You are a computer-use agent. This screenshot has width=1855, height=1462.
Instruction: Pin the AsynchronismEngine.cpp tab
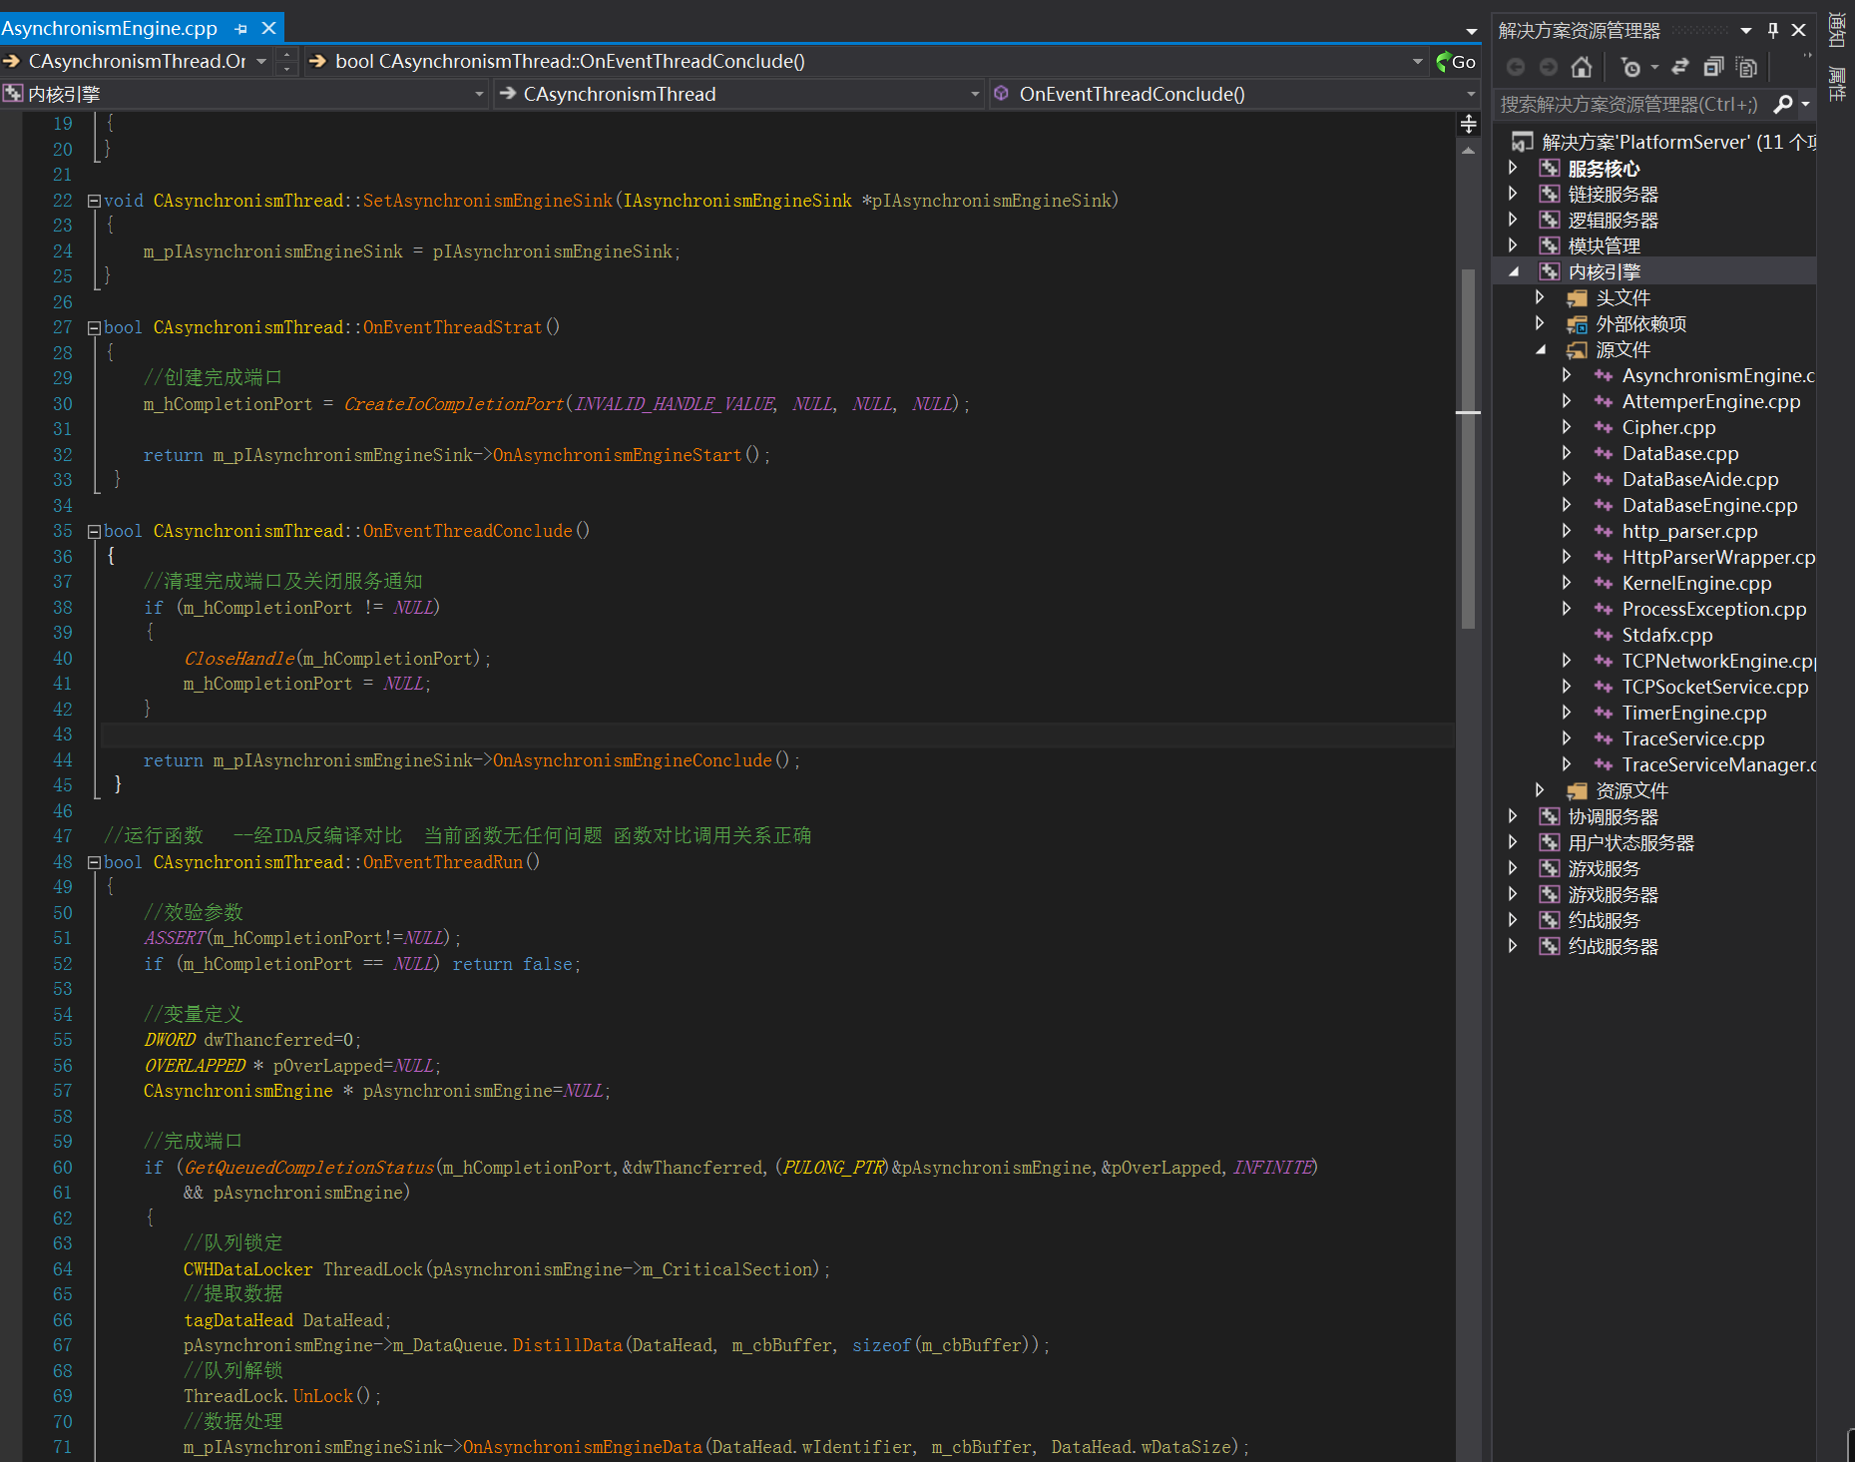(240, 29)
